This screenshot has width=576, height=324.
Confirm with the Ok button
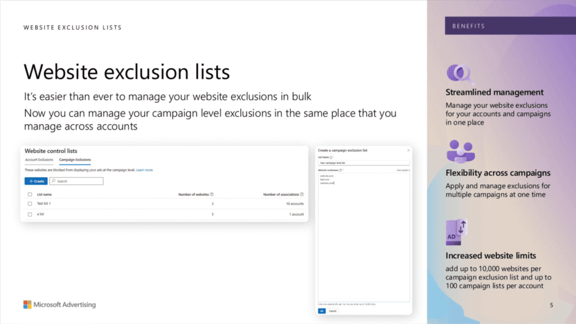click(x=322, y=310)
